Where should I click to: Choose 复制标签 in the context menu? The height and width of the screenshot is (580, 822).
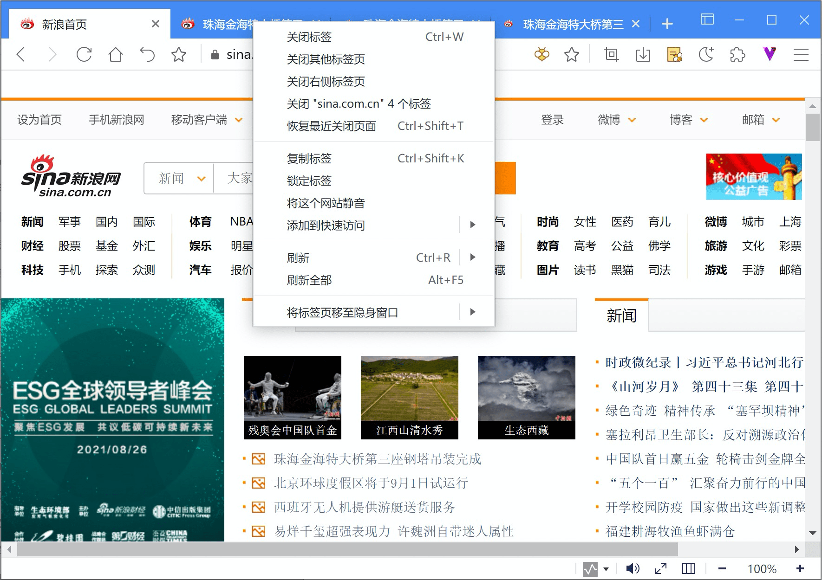point(374,159)
